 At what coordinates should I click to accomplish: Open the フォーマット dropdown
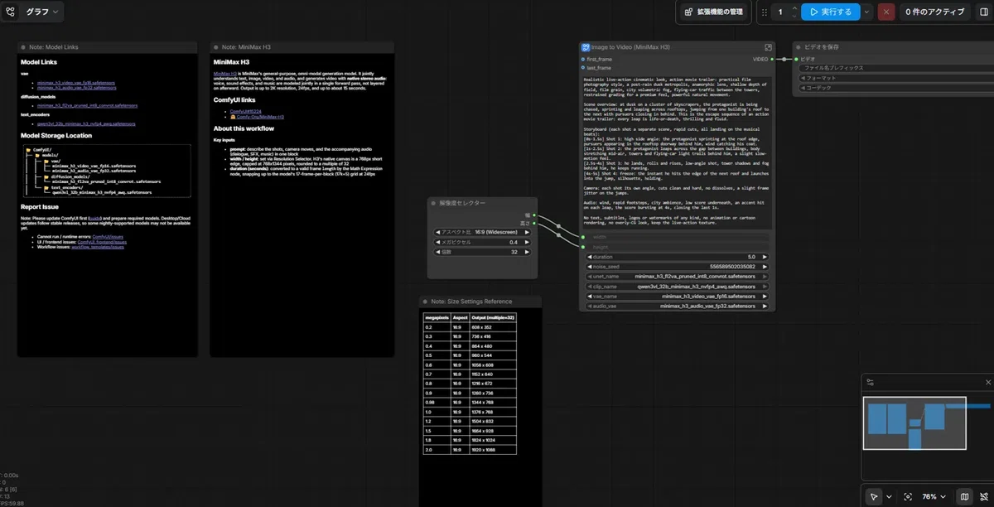[895, 78]
